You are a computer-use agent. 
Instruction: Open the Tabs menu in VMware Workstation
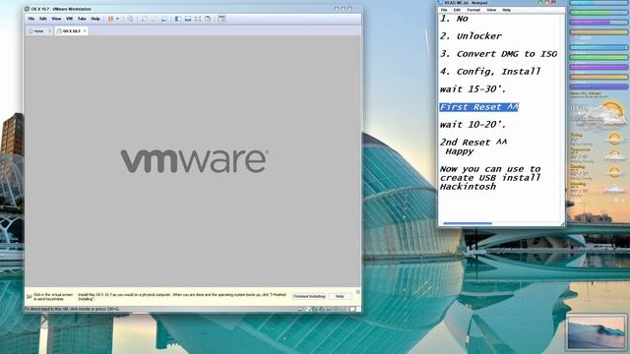(82, 19)
